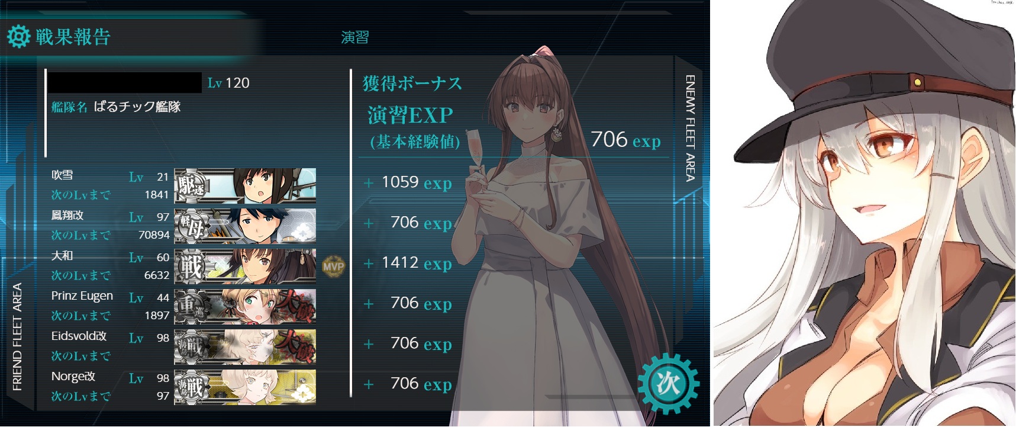Click the 軽母 ship type icon
The height and width of the screenshot is (427, 1016).
191,226
